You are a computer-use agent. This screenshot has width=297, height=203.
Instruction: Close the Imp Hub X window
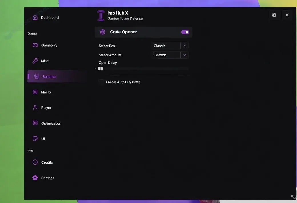pos(287,15)
